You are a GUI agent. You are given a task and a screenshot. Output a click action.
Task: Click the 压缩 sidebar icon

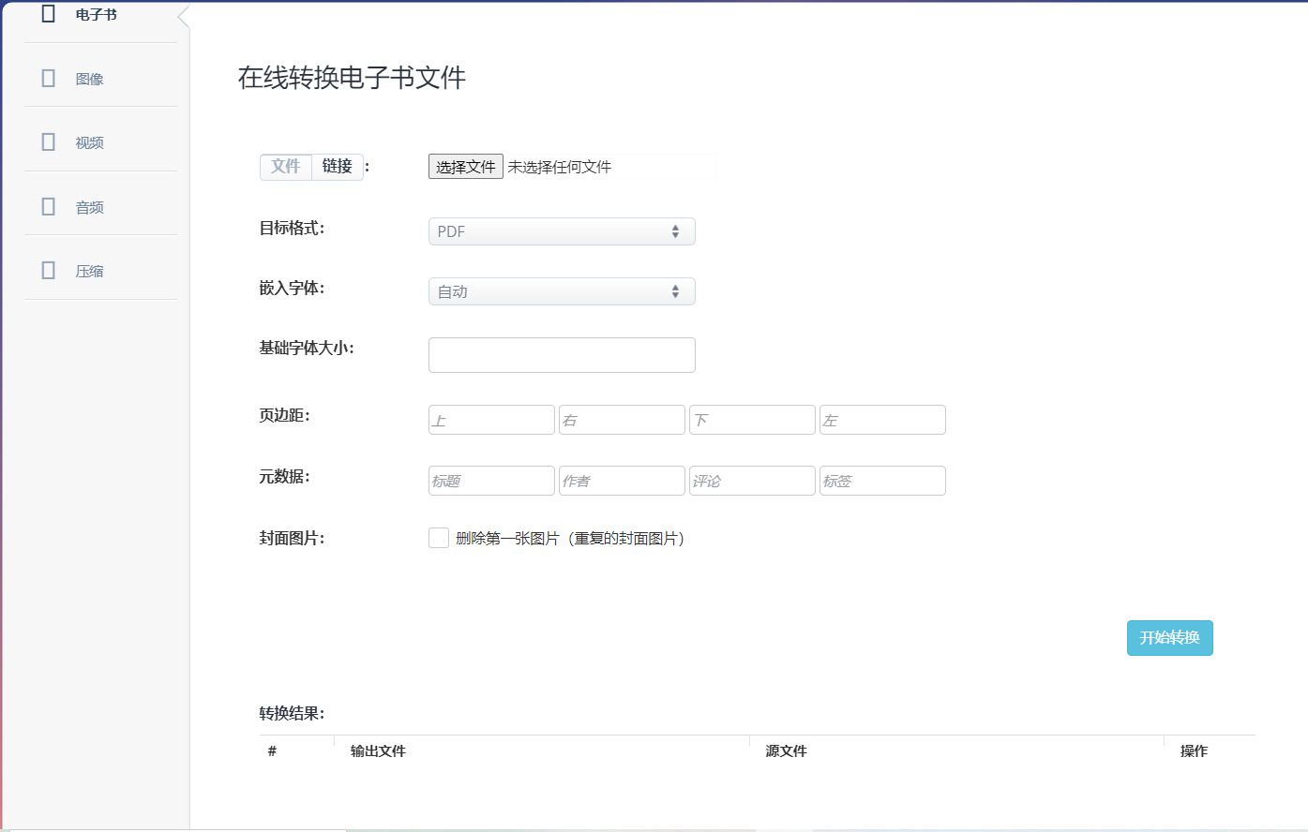49,270
